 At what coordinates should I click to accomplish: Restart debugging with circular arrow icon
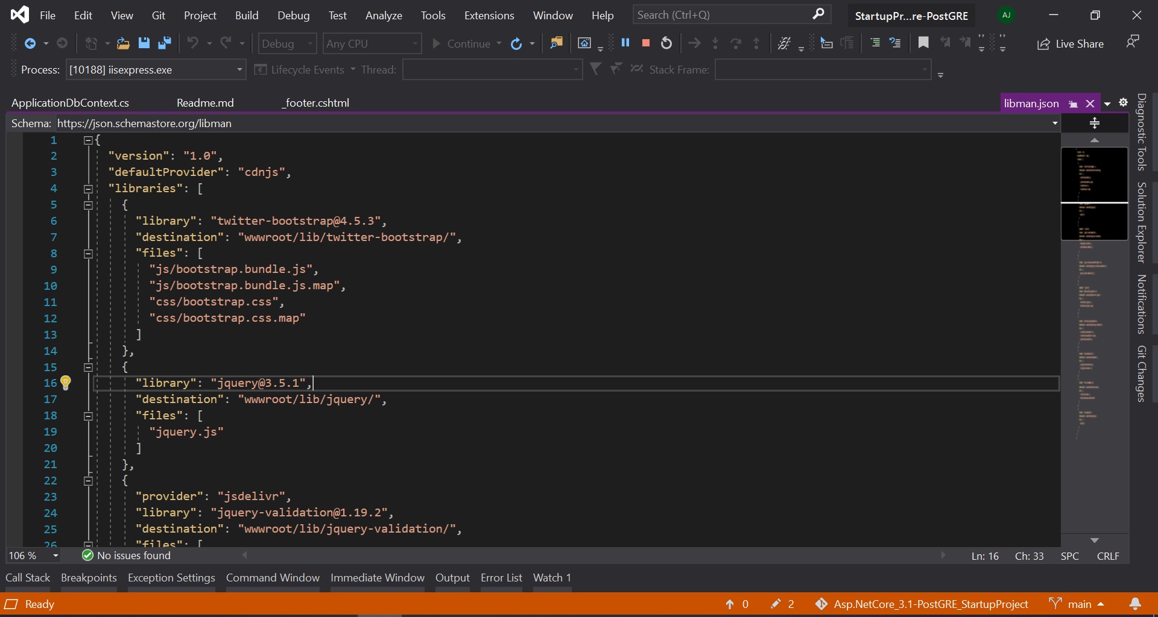[666, 43]
